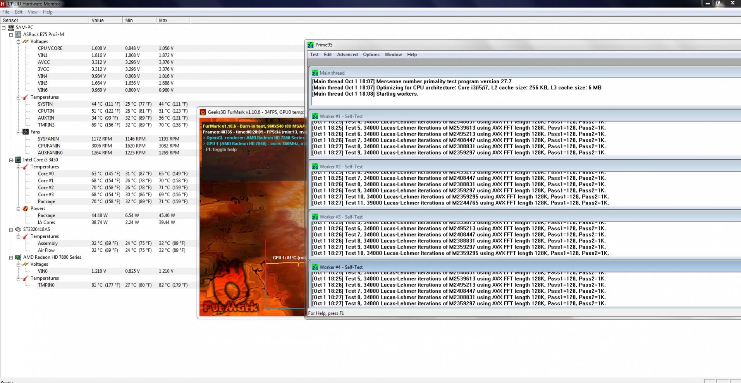Click Worker #4 window icon
The width and height of the screenshot is (741, 383).
[315, 267]
